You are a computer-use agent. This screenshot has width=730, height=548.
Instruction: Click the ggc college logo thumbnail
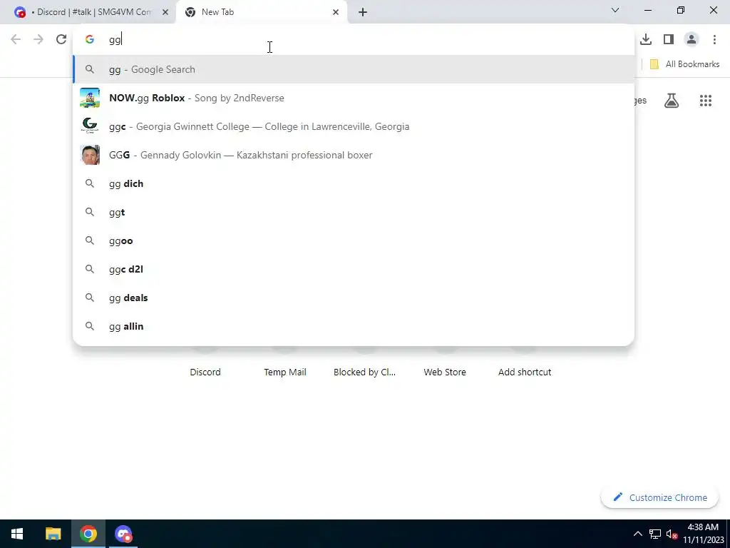90,126
